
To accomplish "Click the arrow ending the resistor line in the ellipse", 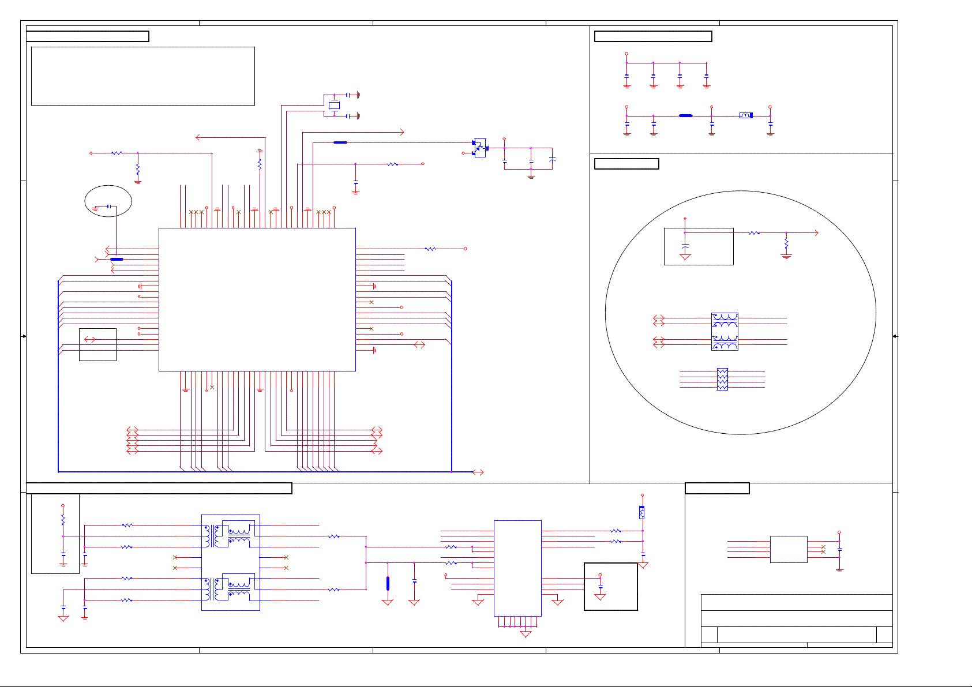I will pyautogui.click(x=816, y=232).
